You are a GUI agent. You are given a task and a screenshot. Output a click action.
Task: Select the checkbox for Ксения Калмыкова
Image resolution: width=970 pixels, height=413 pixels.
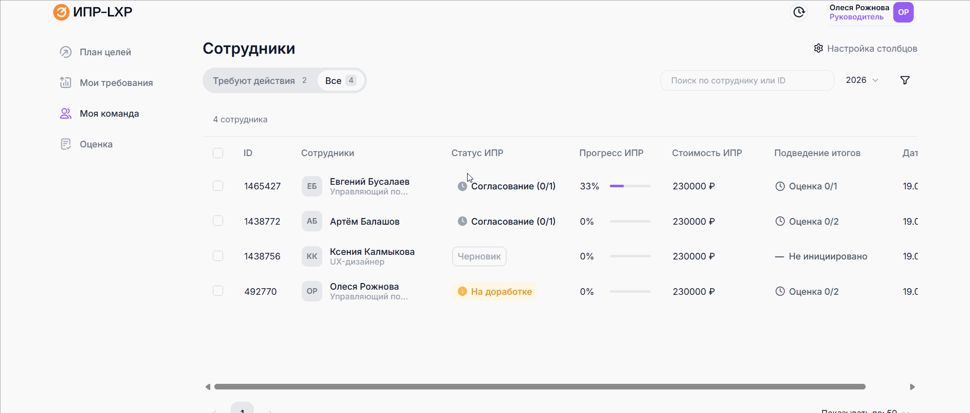(218, 256)
